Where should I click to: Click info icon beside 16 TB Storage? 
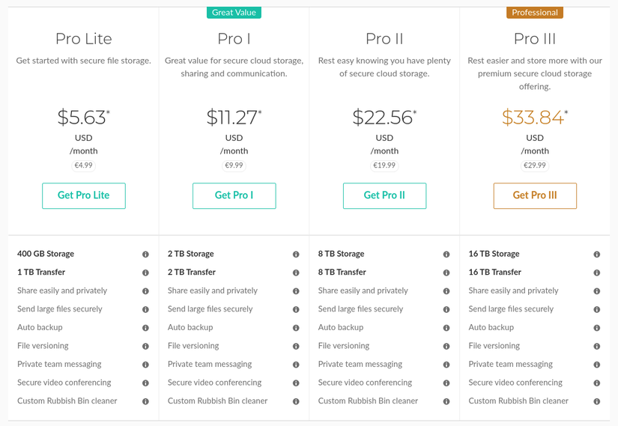pyautogui.click(x=597, y=255)
